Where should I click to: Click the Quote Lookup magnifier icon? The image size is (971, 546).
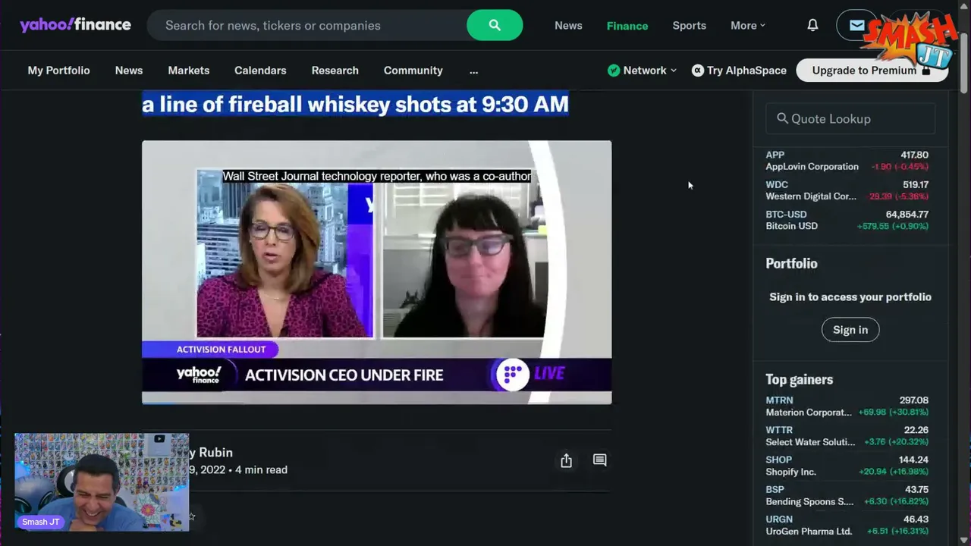pos(782,118)
